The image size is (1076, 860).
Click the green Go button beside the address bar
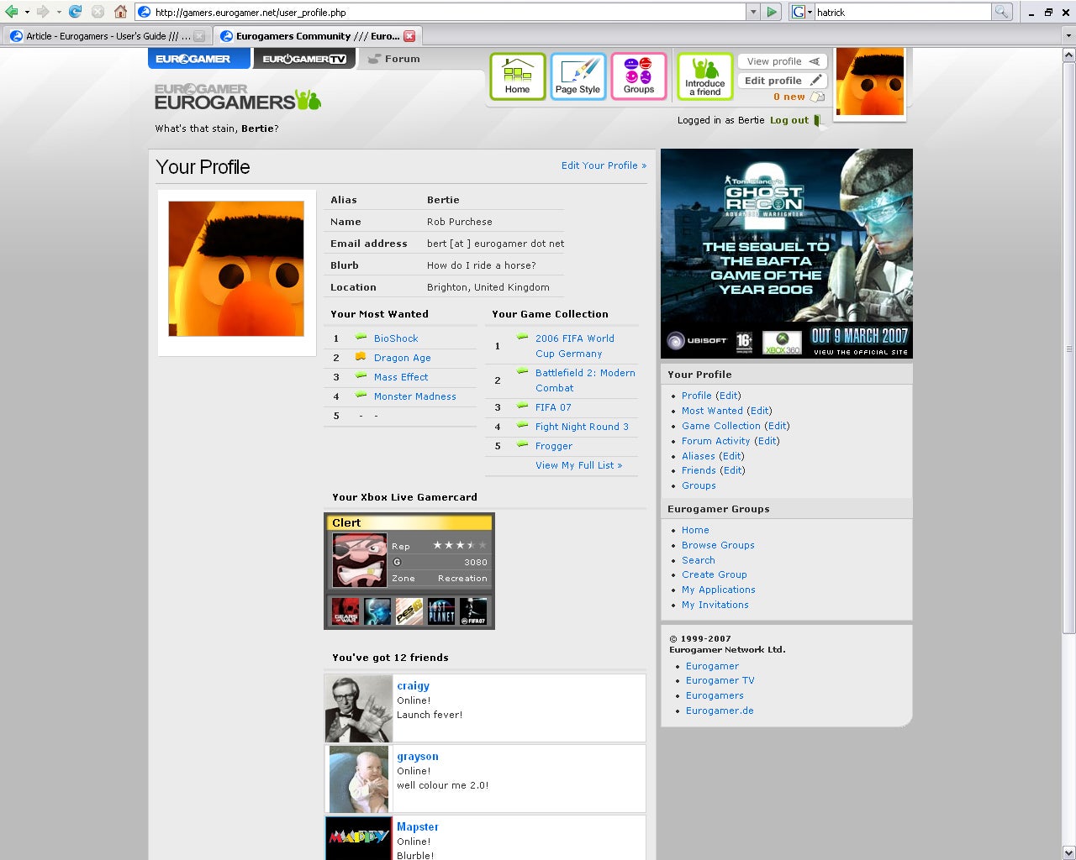773,12
